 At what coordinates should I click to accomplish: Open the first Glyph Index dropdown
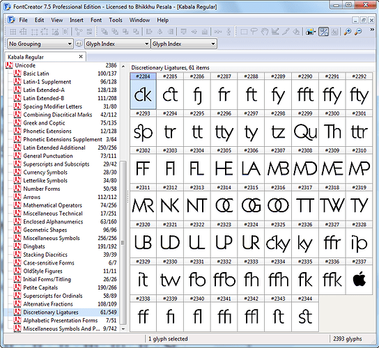click(x=117, y=44)
